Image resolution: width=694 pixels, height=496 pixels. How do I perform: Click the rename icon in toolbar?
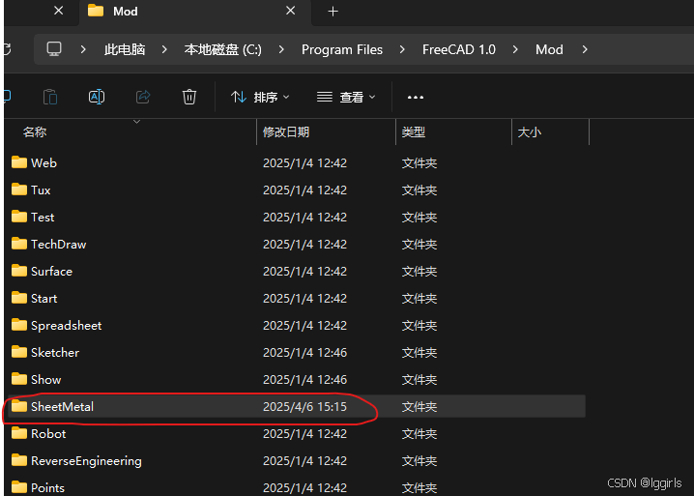tap(97, 97)
